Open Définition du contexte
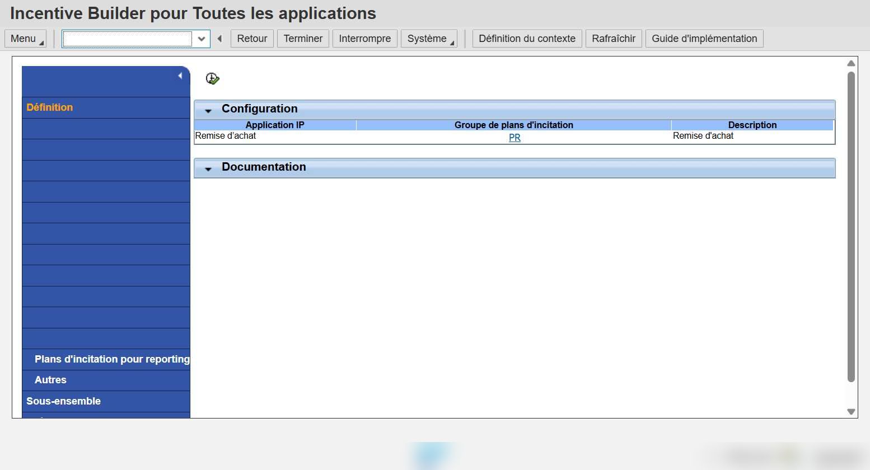This screenshot has width=870, height=470. [527, 39]
